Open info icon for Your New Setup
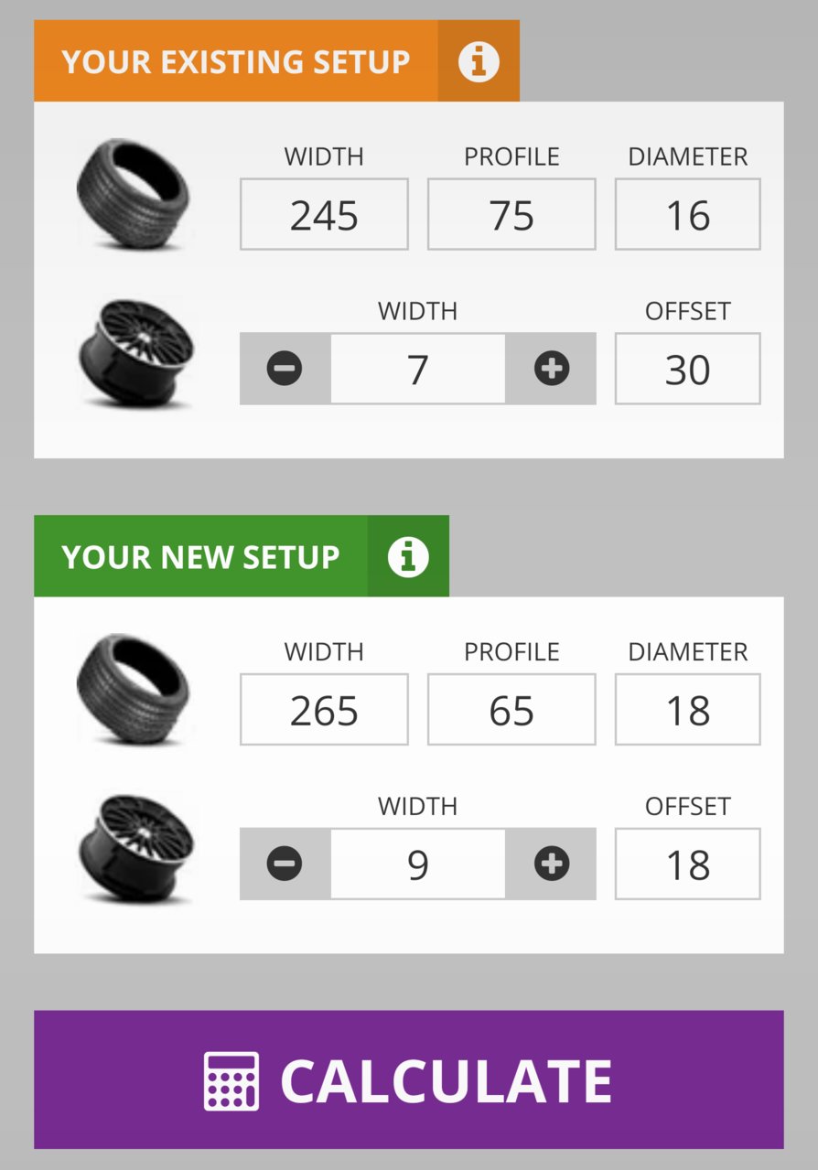Screen dimensions: 818x1170 408,556
